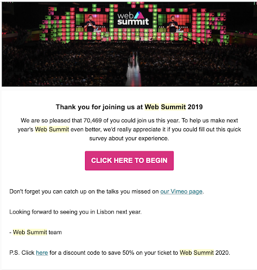Click the "survey about your experience" text
The image size is (257, 270).
129,138
